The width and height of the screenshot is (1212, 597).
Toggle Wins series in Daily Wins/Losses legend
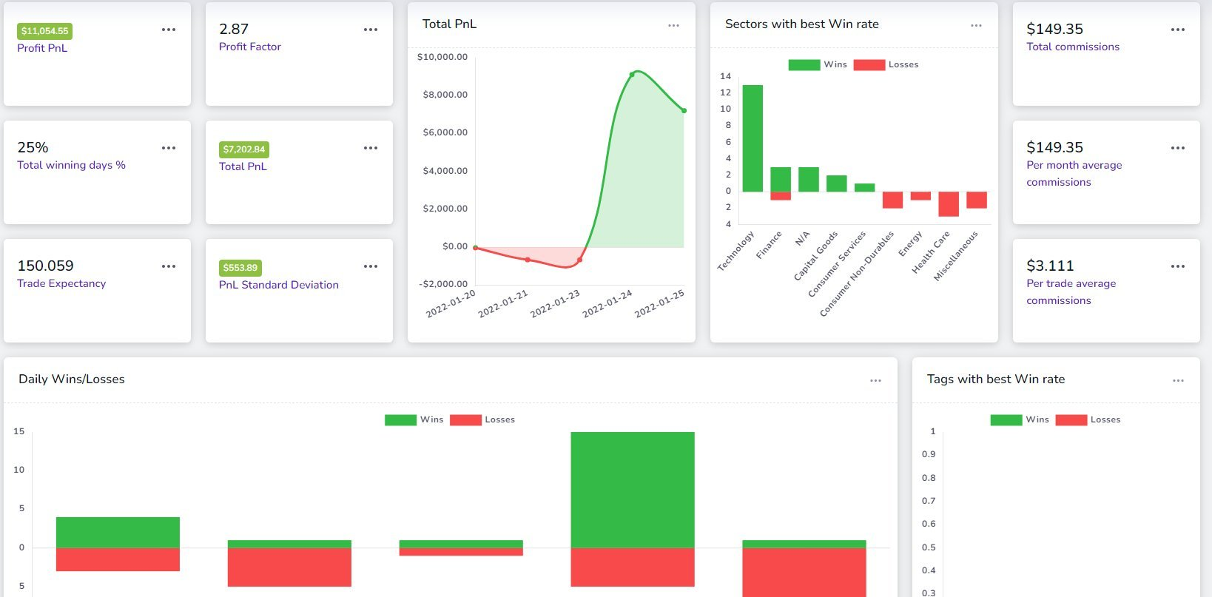point(414,419)
